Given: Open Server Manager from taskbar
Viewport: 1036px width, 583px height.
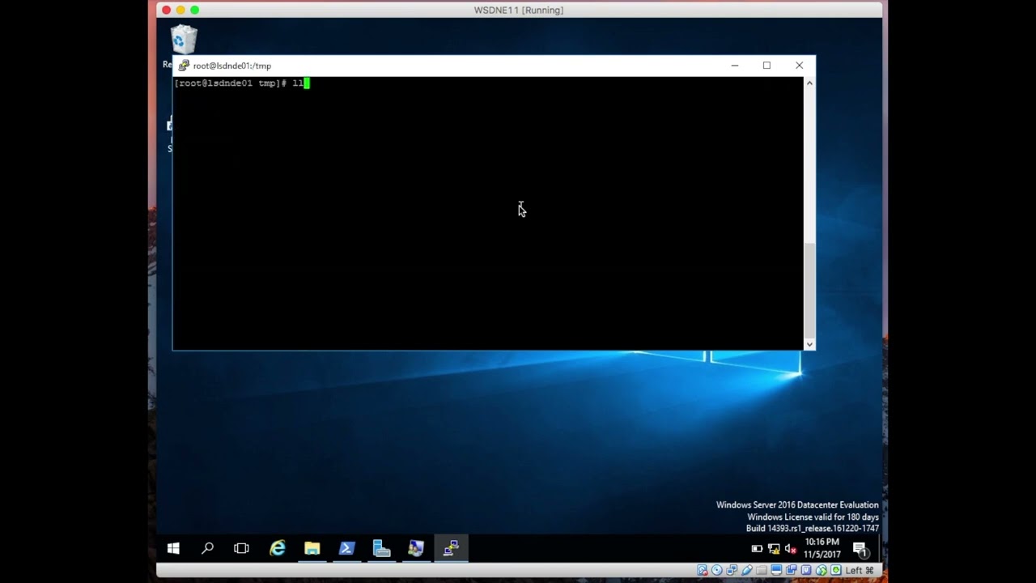Looking at the screenshot, I should [381, 548].
